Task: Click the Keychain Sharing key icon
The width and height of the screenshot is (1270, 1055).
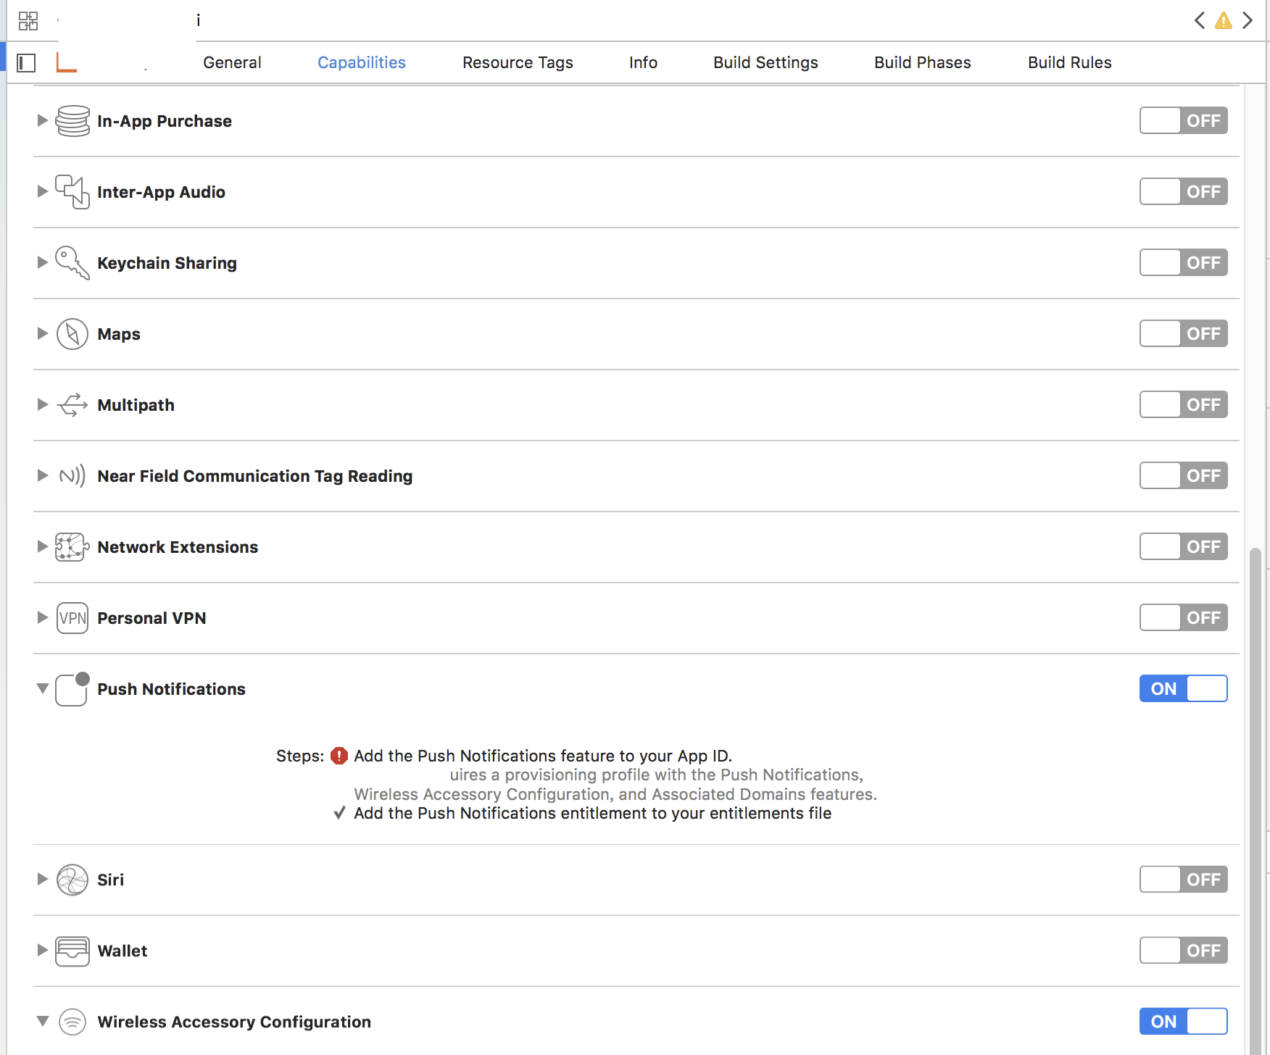Action: tap(72, 262)
